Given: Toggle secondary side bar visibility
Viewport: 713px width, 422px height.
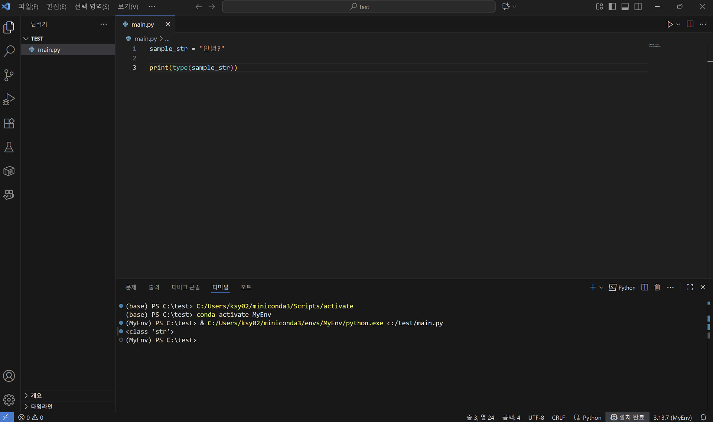Looking at the screenshot, I should [x=638, y=7].
